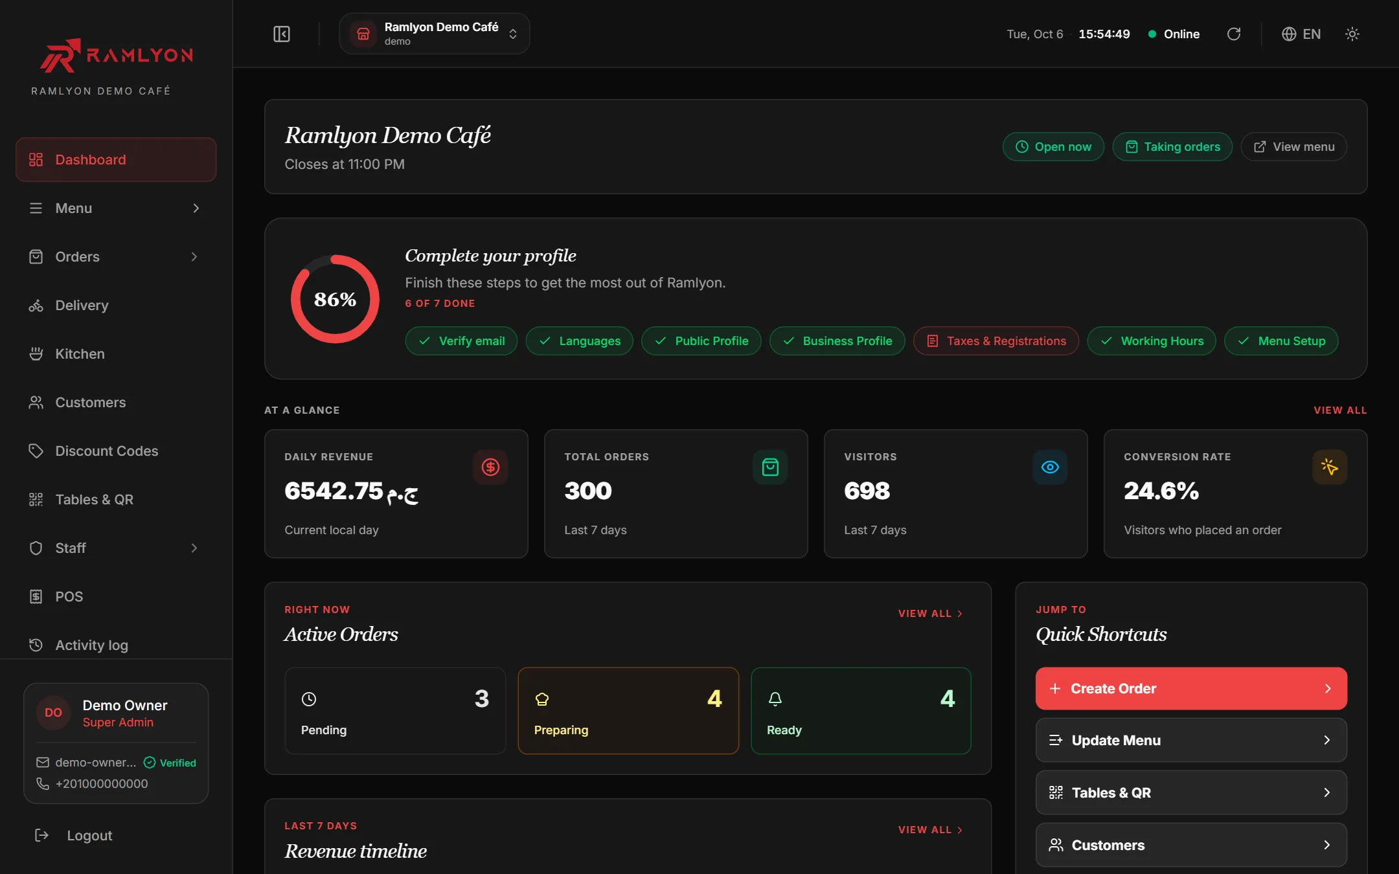Click the Total Orders bag icon
The image size is (1399, 874).
coord(770,467)
